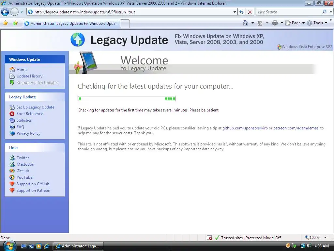Open the FAQ link
The width and height of the screenshot is (334, 251).
(x=20, y=127)
